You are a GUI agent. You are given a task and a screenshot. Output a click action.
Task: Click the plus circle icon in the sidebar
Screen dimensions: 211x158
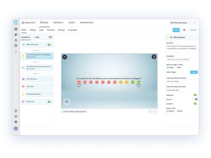16,52
